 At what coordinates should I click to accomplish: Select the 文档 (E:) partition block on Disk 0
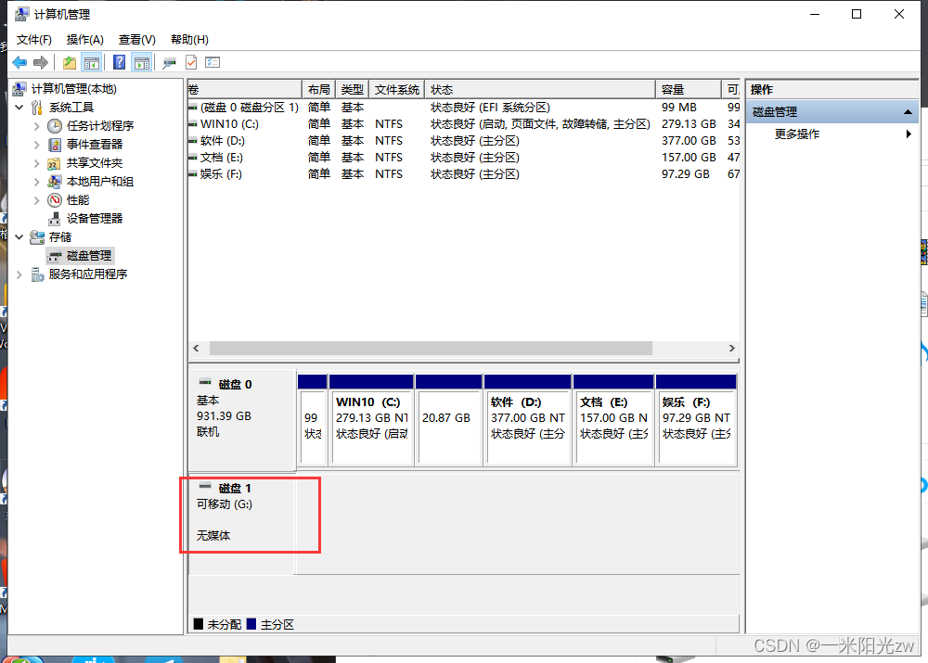pyautogui.click(x=613, y=420)
